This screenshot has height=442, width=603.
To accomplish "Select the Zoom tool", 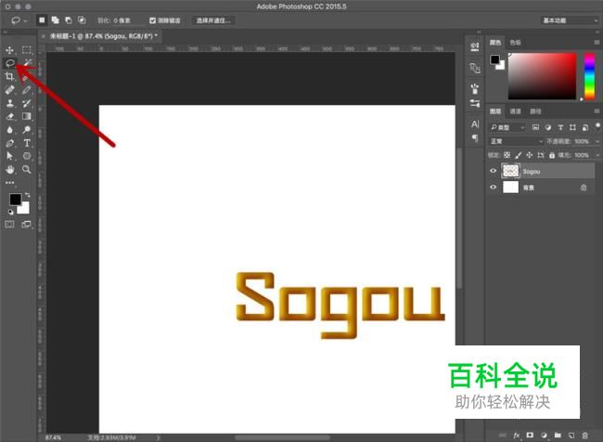I will pyautogui.click(x=27, y=169).
